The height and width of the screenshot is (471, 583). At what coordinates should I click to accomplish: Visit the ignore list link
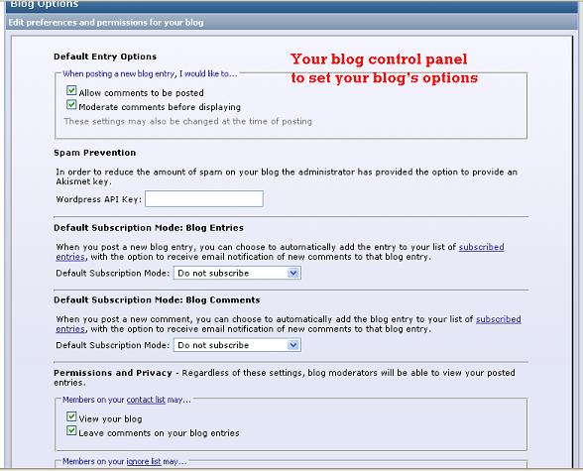(144, 461)
